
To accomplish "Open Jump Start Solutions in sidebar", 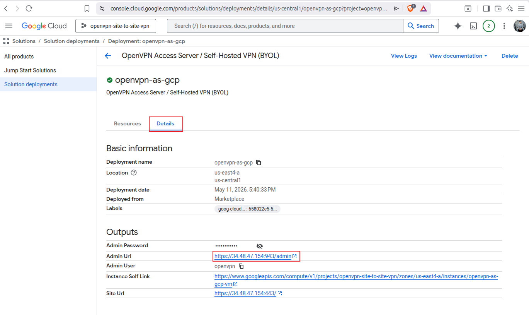I will point(30,70).
